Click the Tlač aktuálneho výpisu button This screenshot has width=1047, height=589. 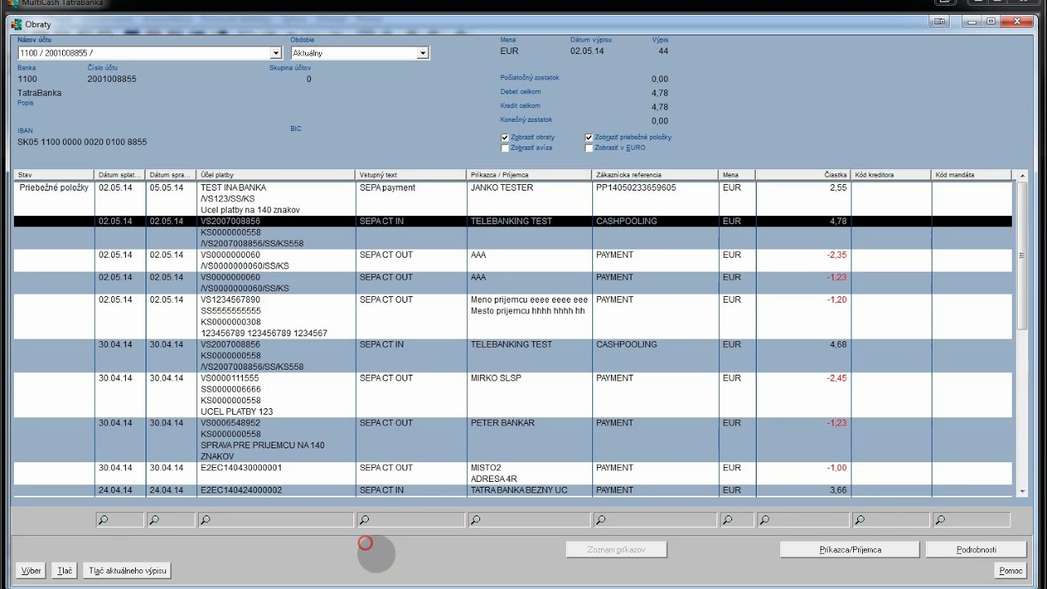[128, 571]
